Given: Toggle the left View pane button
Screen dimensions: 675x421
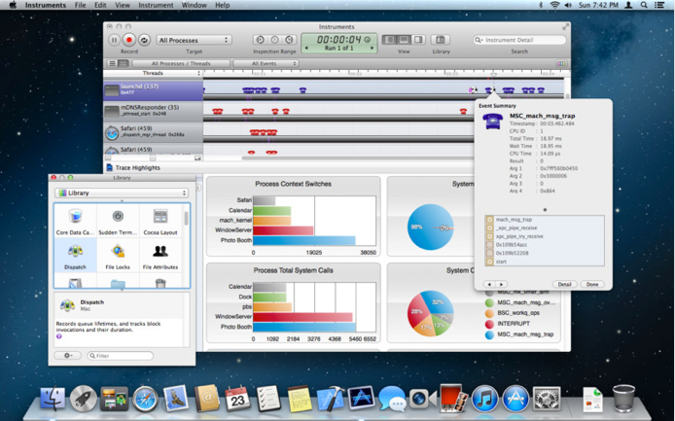Looking at the screenshot, I should pyautogui.click(x=390, y=40).
